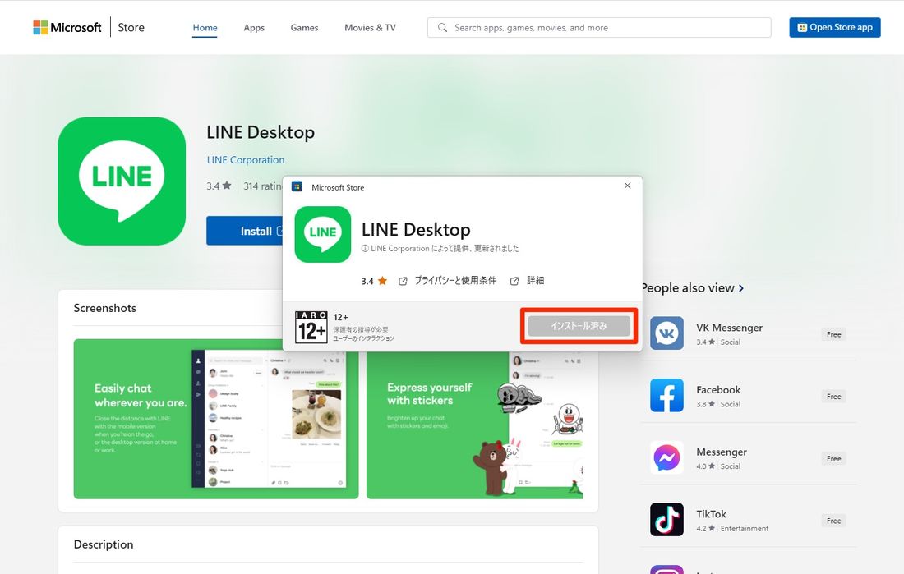Click the Free button for Facebook
The image size is (904, 574).
(833, 397)
